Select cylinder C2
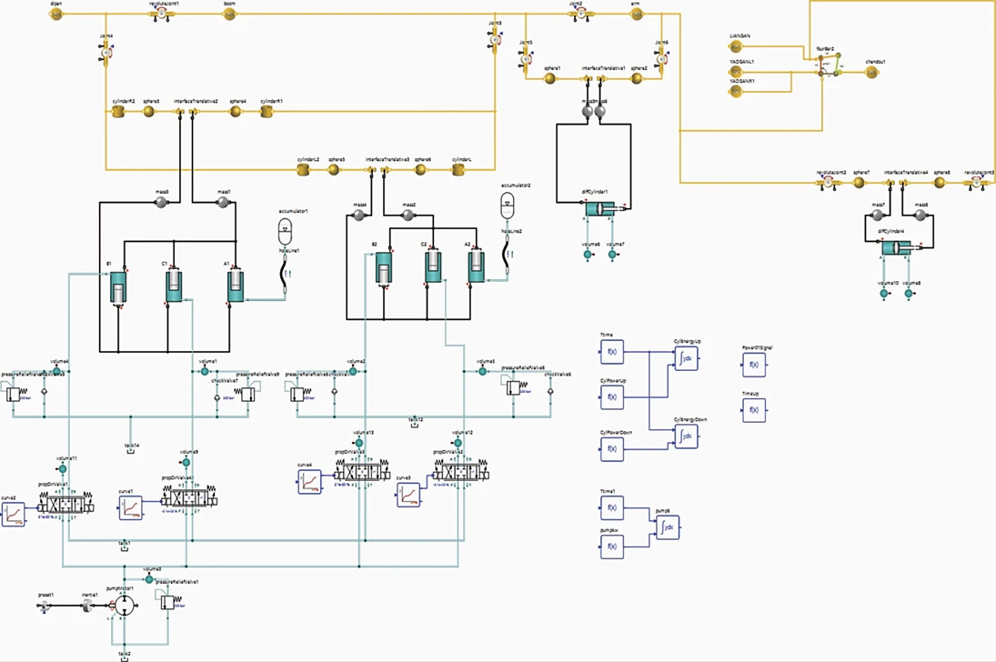Screen dimensions: 996x662 click(433, 266)
